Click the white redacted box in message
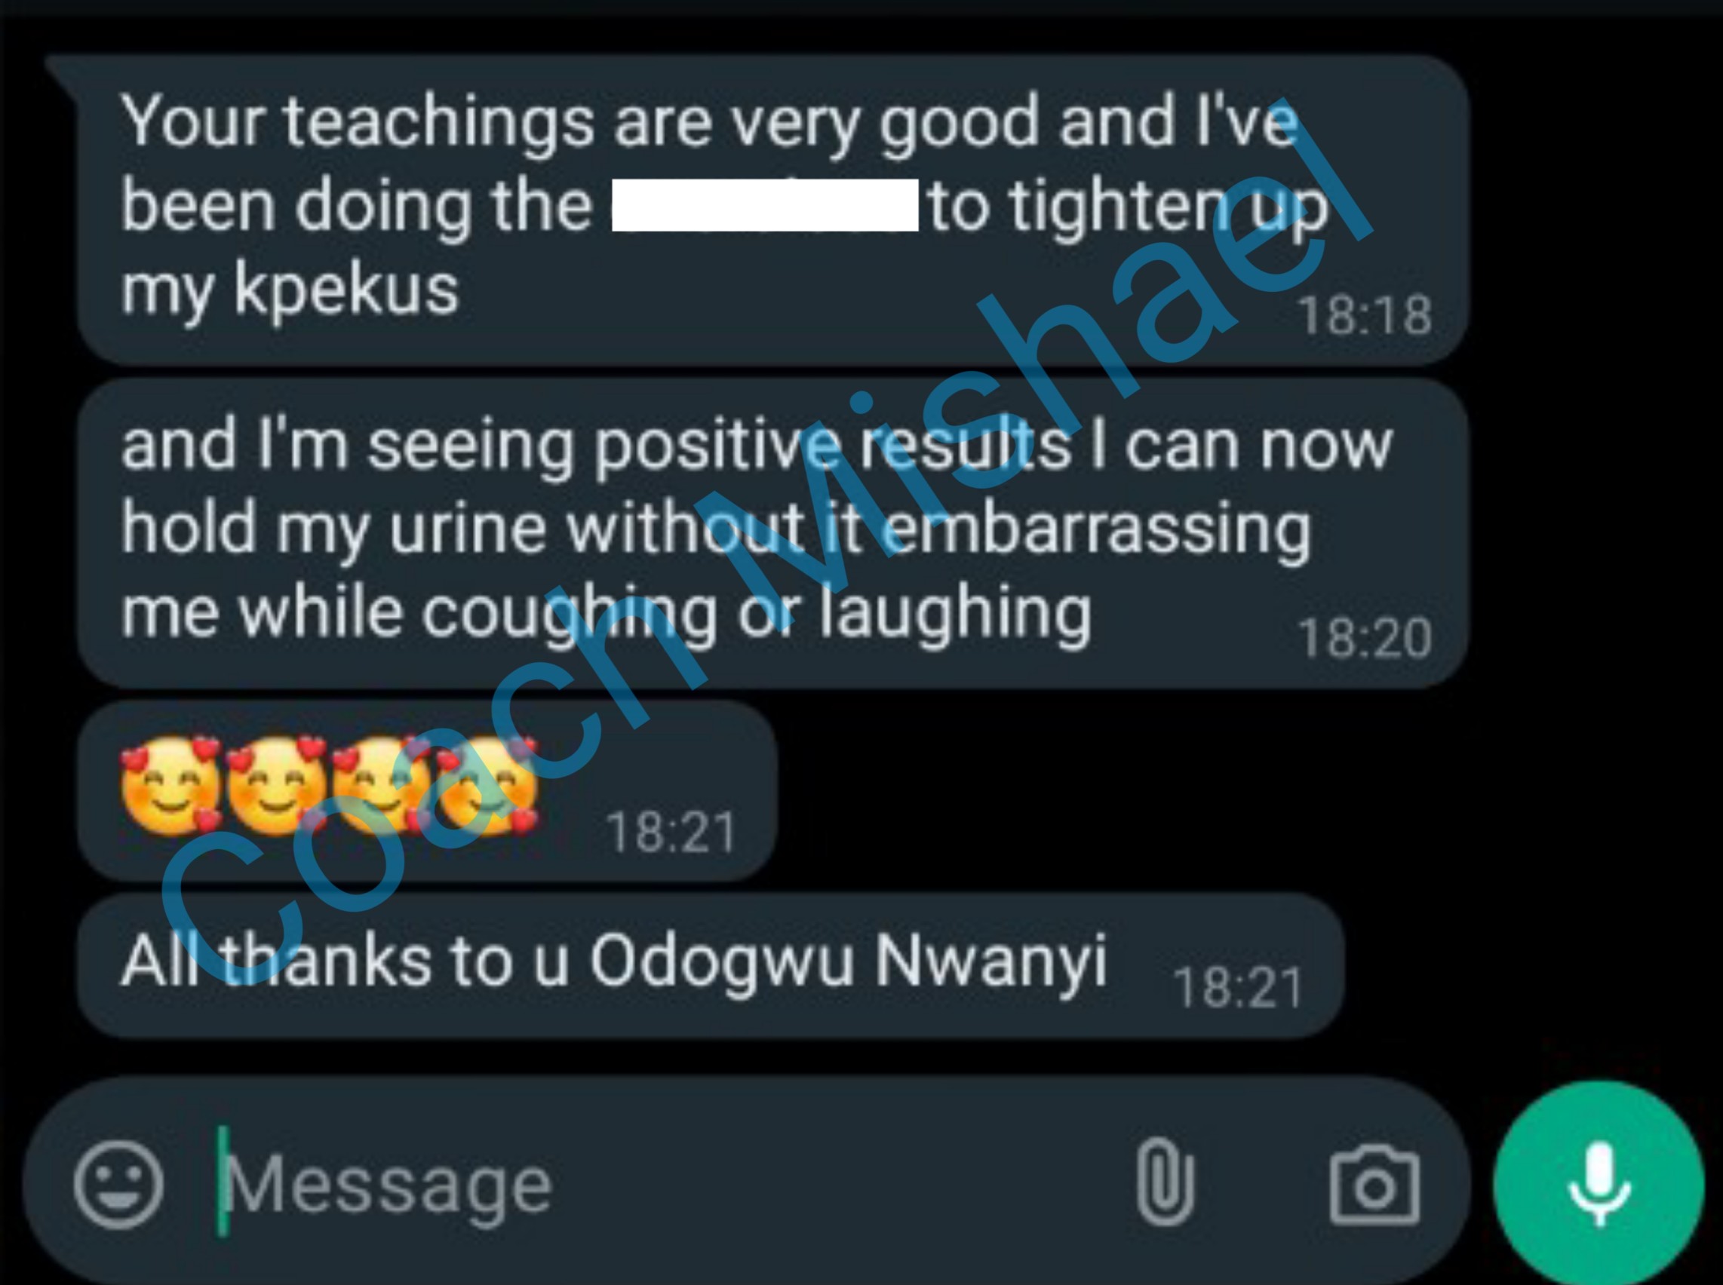The image size is (1723, 1285). pyautogui.click(x=765, y=205)
